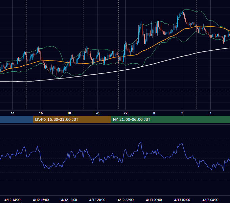Click the 2 hour label on upper axis
Viewport: 230px width, 203px height.
[182, 113]
